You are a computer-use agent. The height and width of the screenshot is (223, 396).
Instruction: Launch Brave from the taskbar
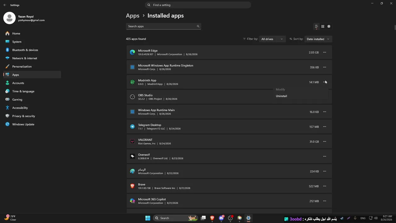212,218
